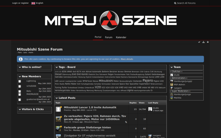Click Matilda avatar in Team box
Screen dimensions: 221x138
click(x=172, y=98)
